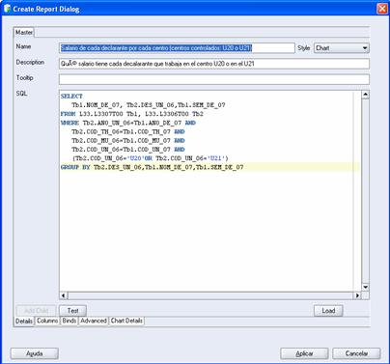Click the disabled Add Child button
This screenshot has height=364, width=390.
coord(36,311)
